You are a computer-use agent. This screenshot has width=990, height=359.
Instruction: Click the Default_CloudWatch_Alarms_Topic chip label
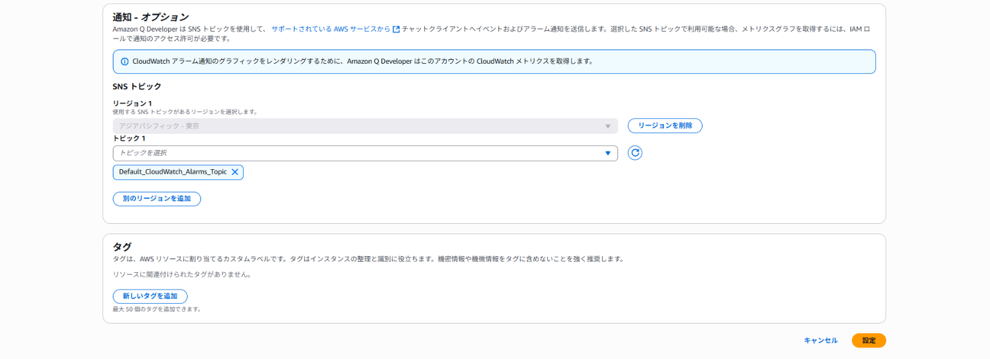point(172,172)
